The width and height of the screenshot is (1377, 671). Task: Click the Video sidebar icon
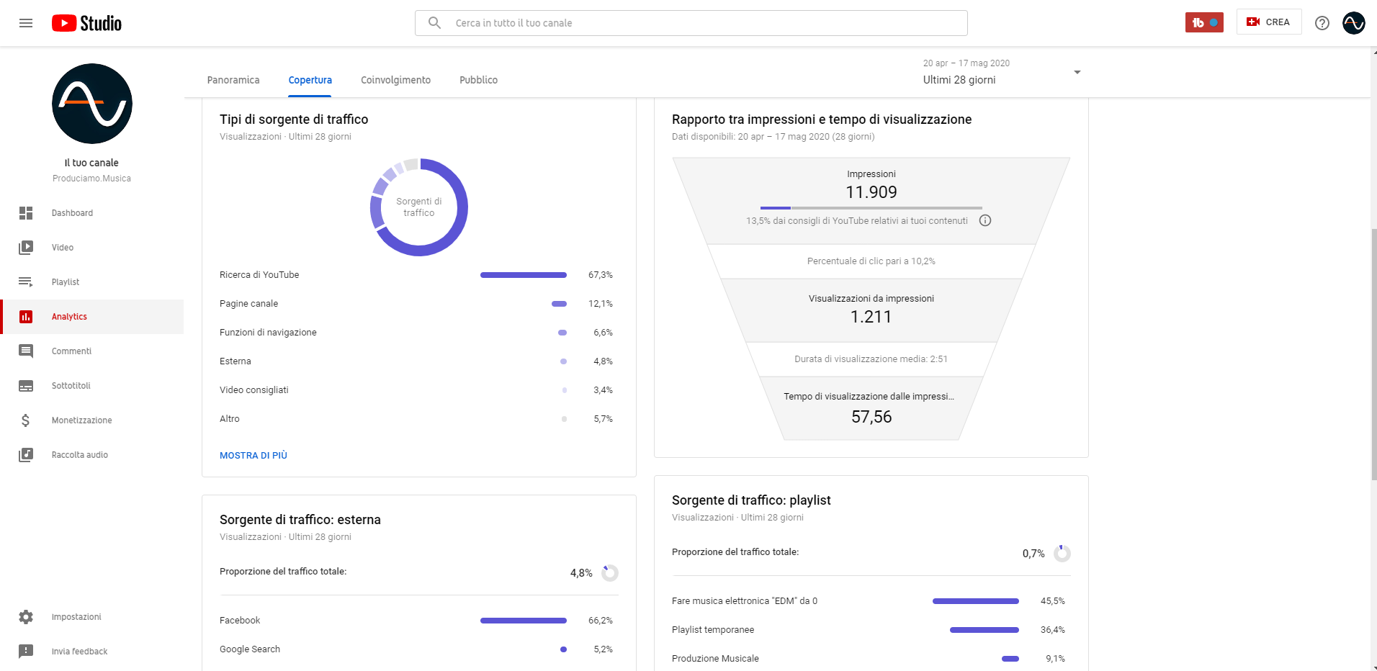click(26, 248)
